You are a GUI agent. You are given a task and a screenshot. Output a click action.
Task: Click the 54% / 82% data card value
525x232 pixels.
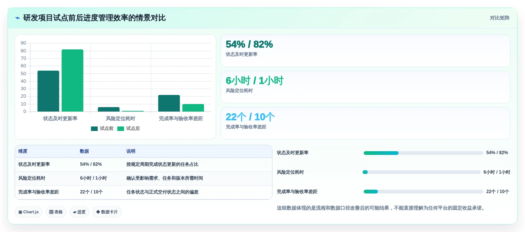coord(249,44)
